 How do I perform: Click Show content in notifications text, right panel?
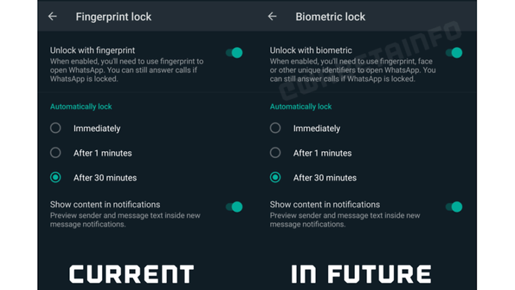tap(325, 204)
